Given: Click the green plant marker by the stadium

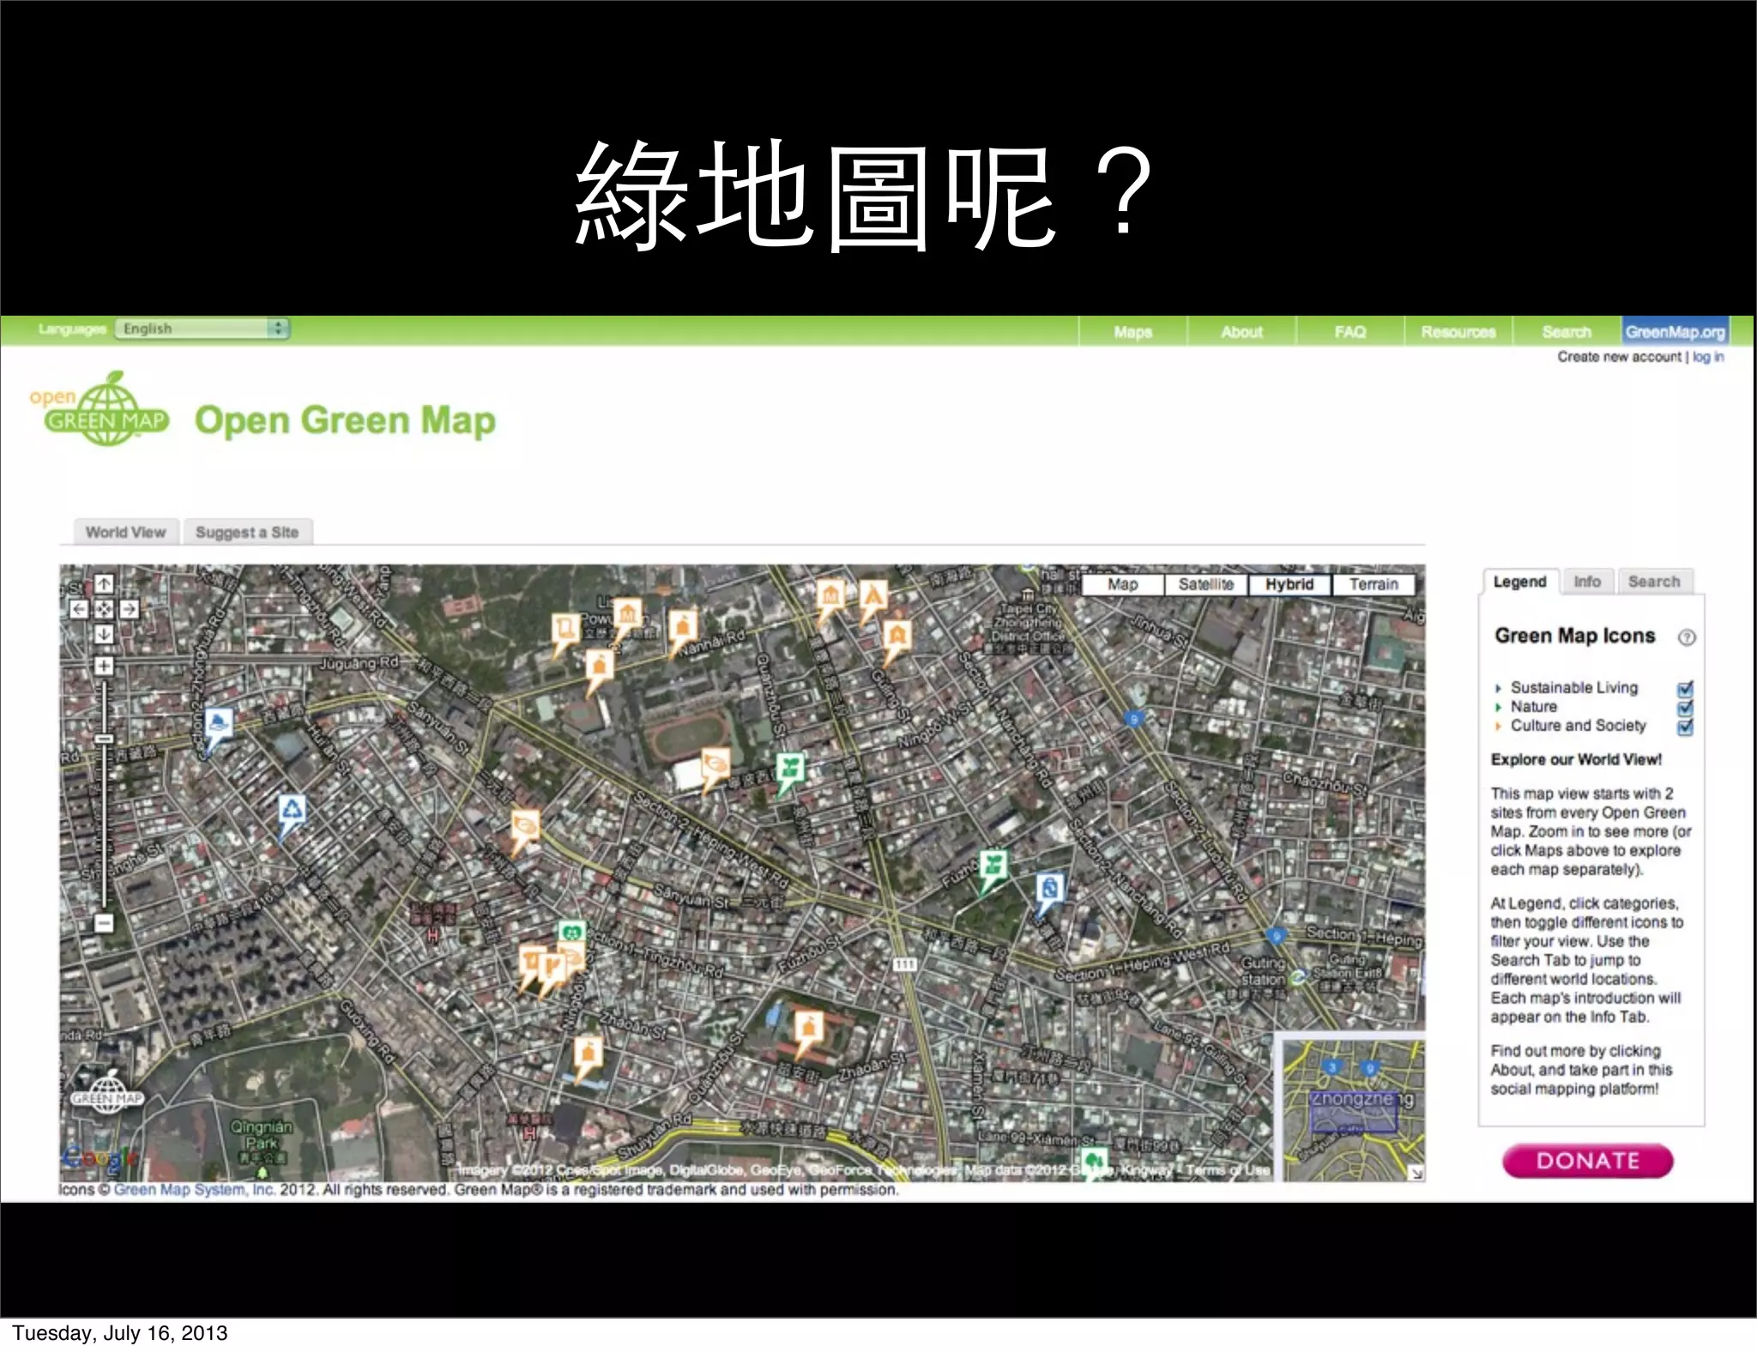Looking at the screenshot, I should 790,768.
